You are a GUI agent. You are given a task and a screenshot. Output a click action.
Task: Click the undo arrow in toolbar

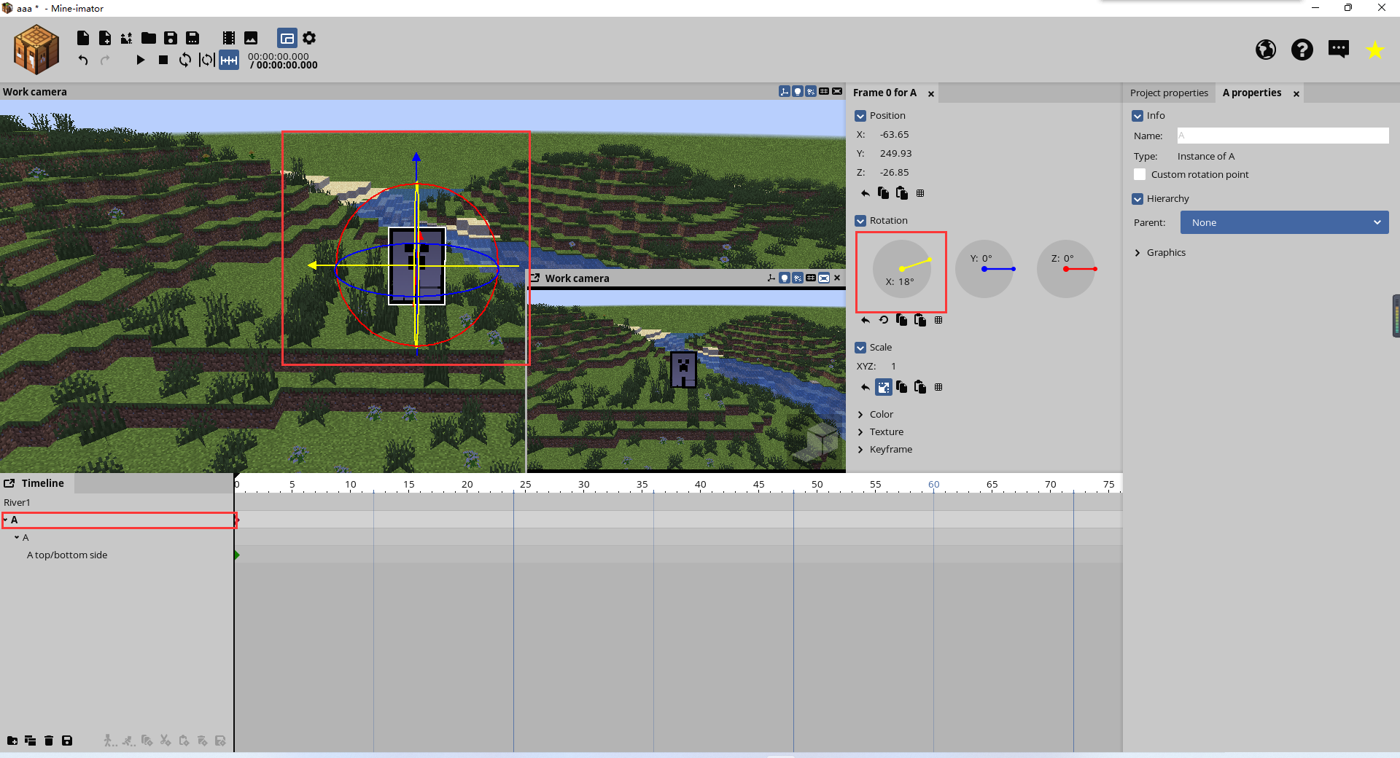[x=83, y=60]
